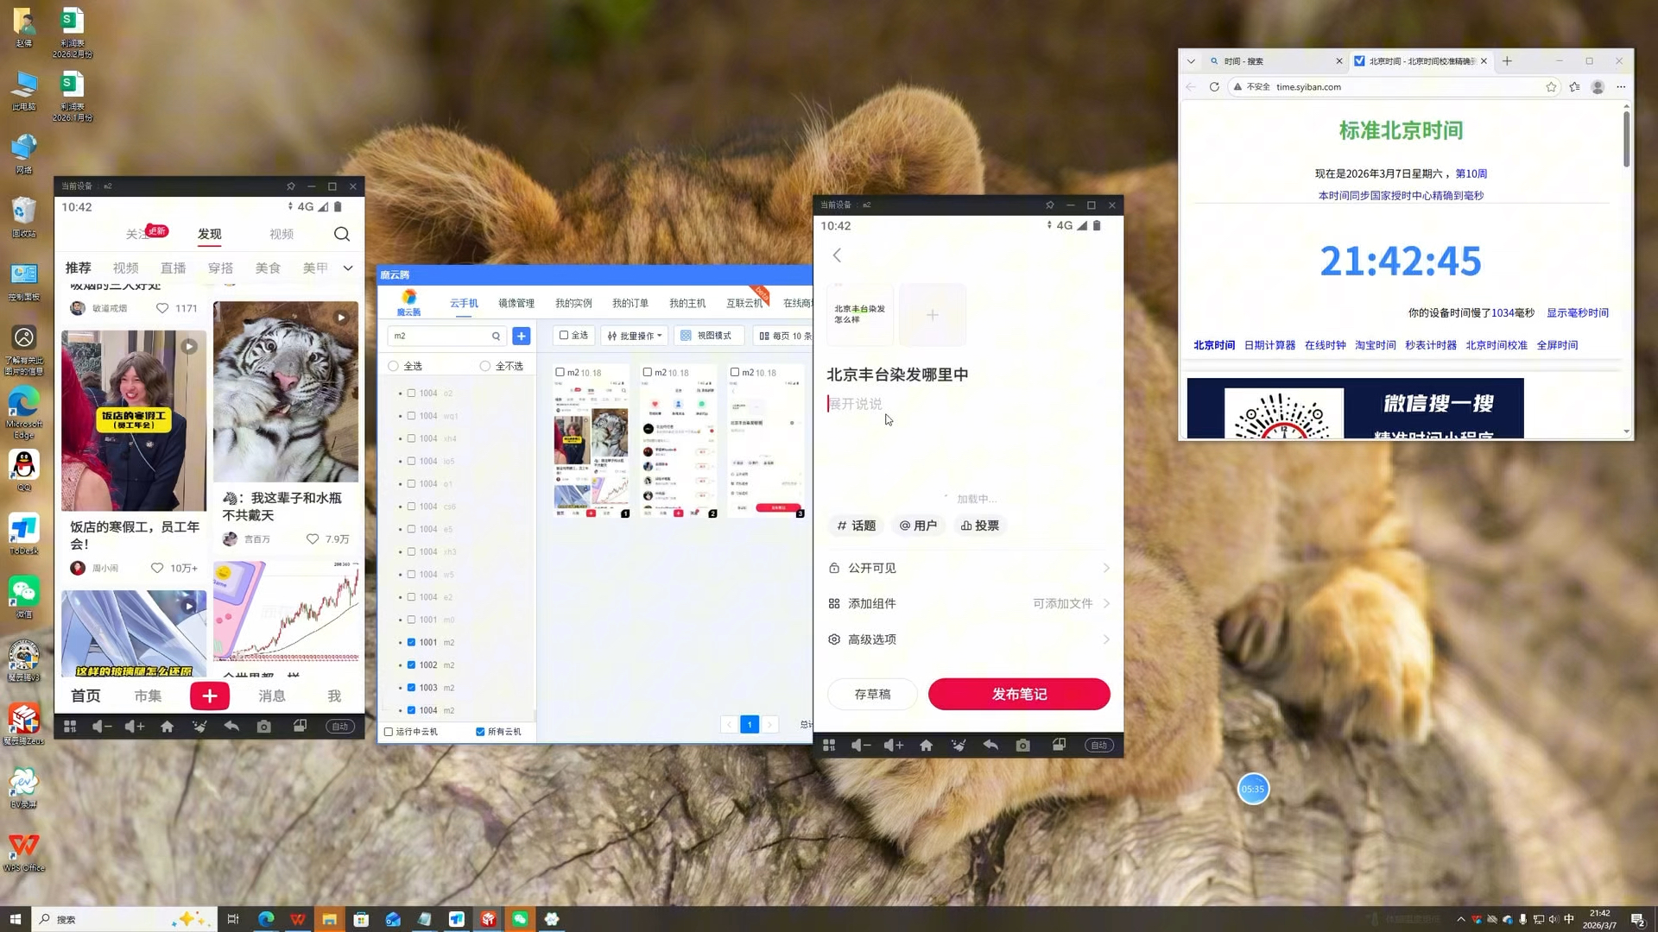Screen dimensions: 1658x932
Task: Enable the 运行中云机 checkbox
Action: [x=389, y=732]
